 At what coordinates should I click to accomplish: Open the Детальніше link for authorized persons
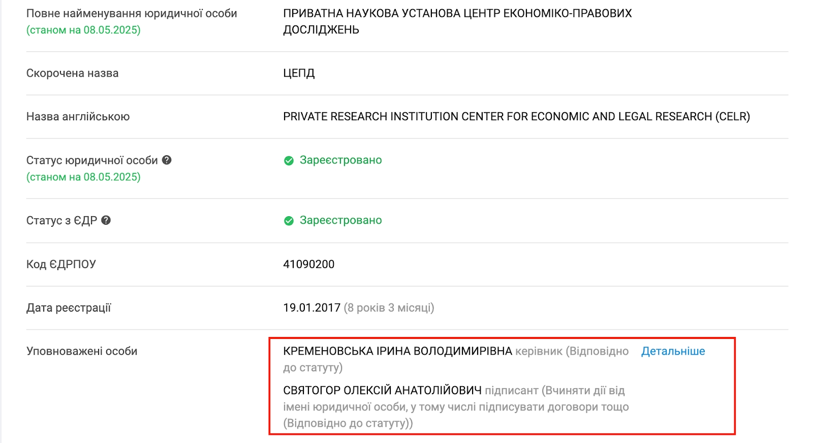tap(673, 351)
